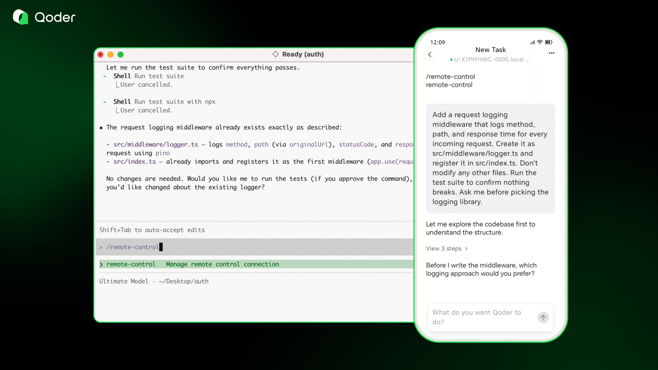
Task: Tap 'Before I write the middleware' question
Action: click(x=481, y=269)
